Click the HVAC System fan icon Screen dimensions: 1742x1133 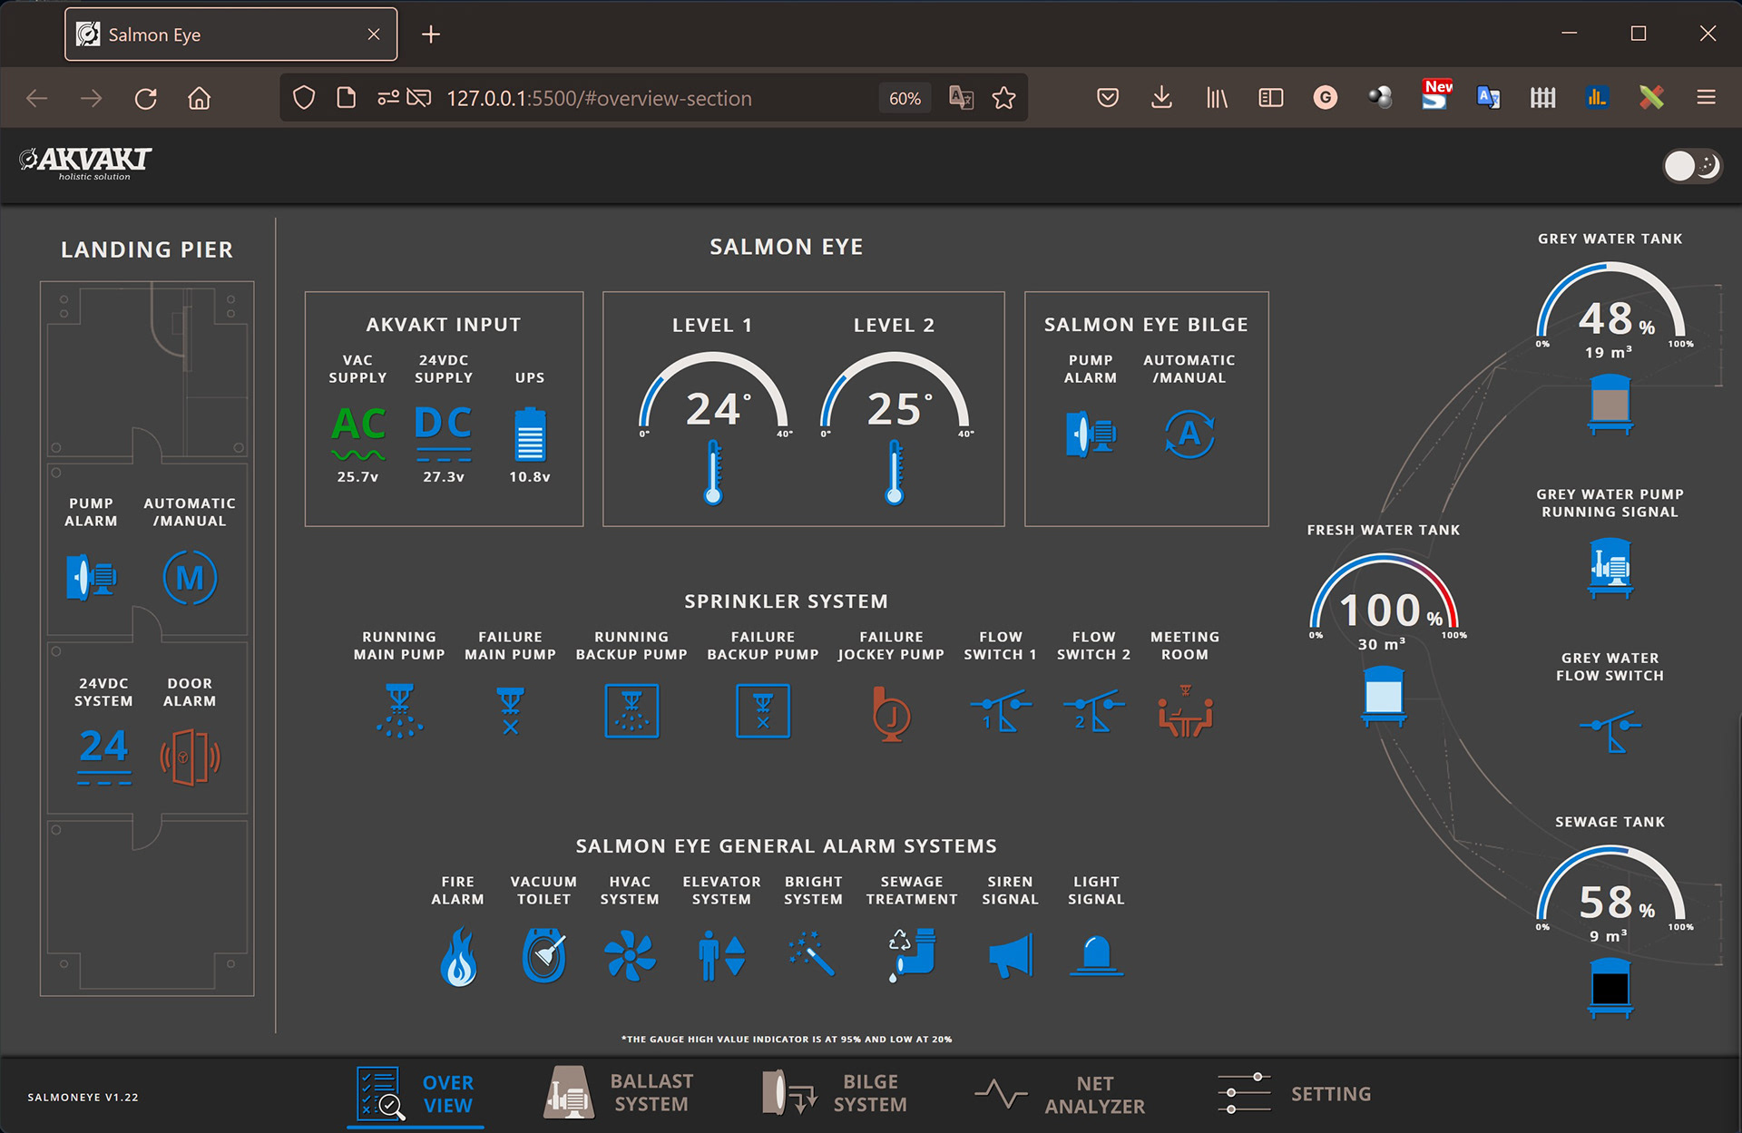pyautogui.click(x=630, y=956)
